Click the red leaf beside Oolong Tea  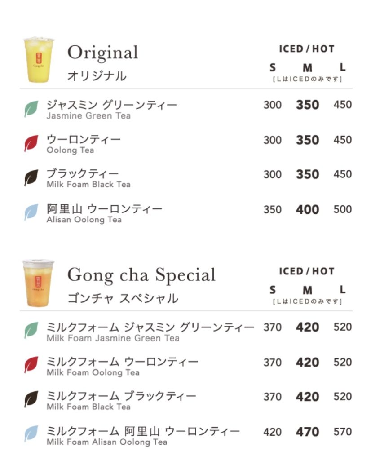click(31, 143)
